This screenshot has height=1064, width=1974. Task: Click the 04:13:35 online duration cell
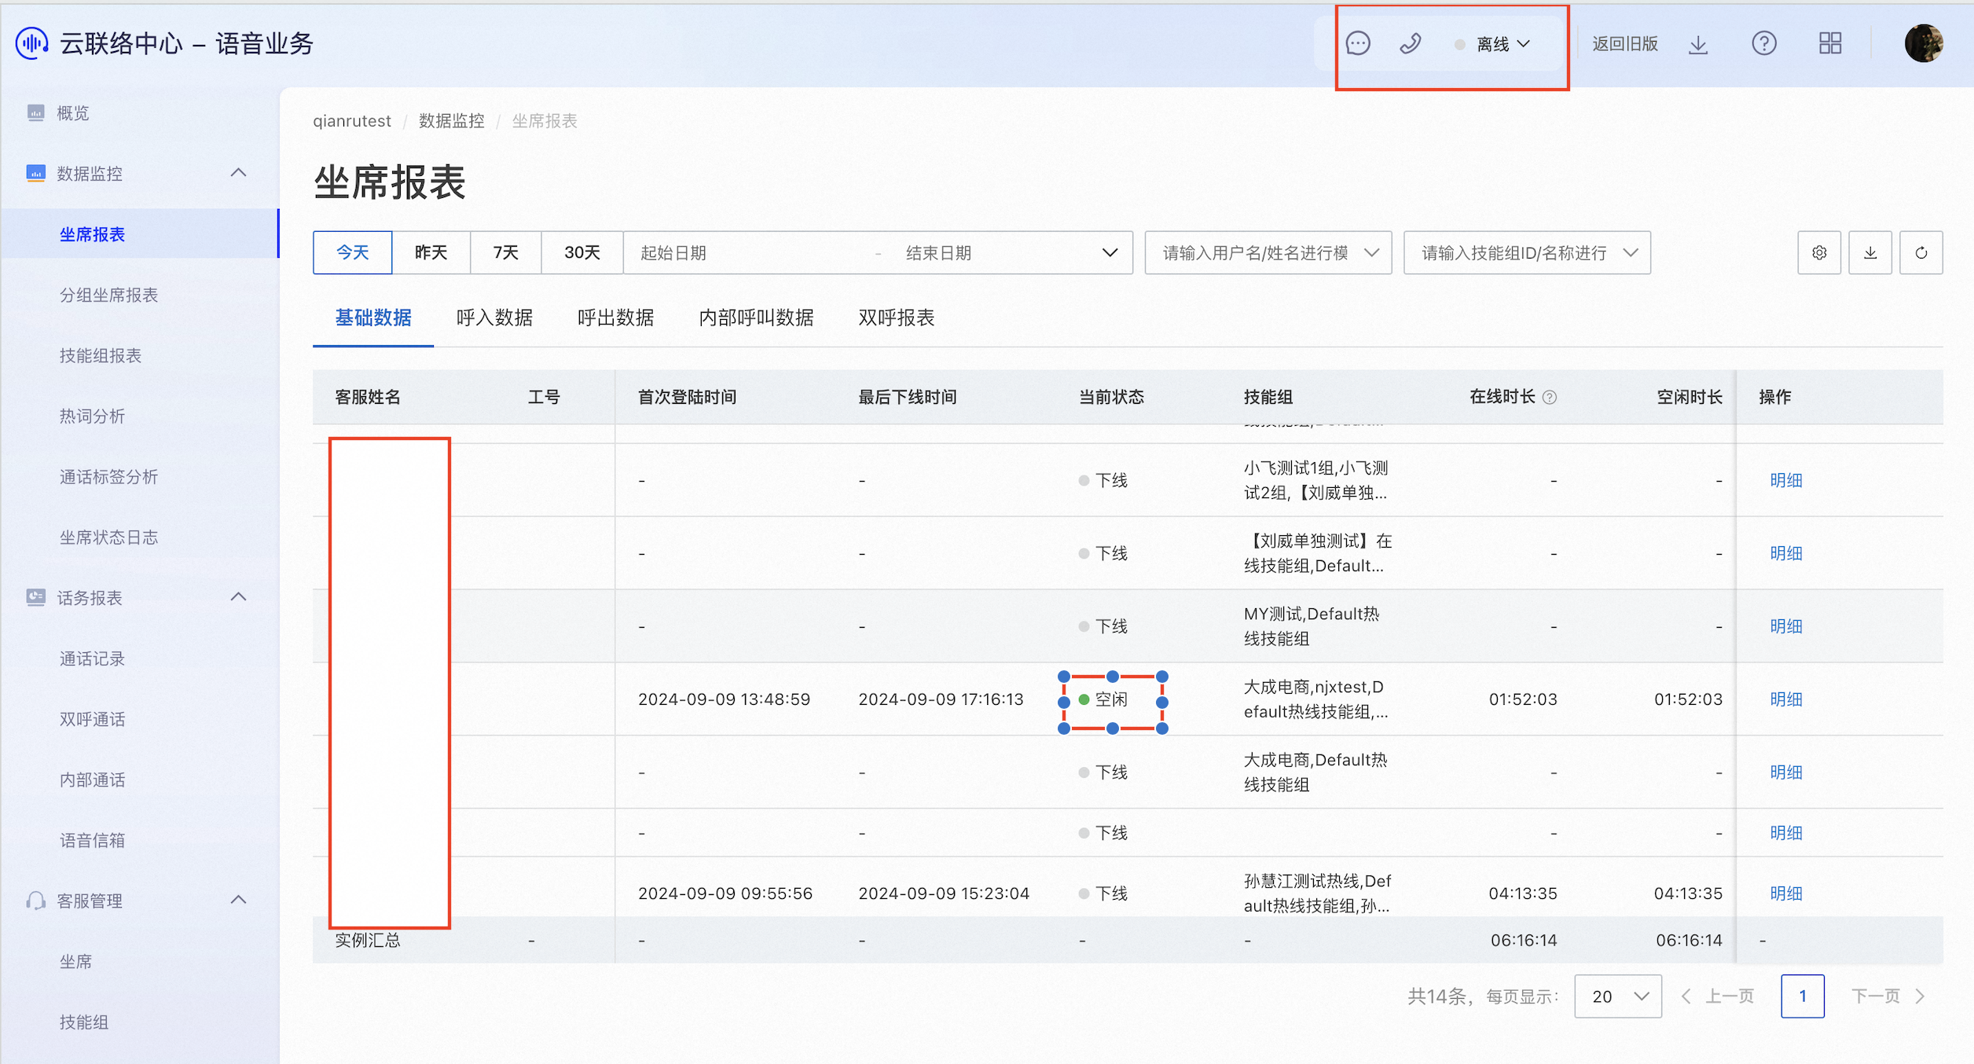(1523, 893)
